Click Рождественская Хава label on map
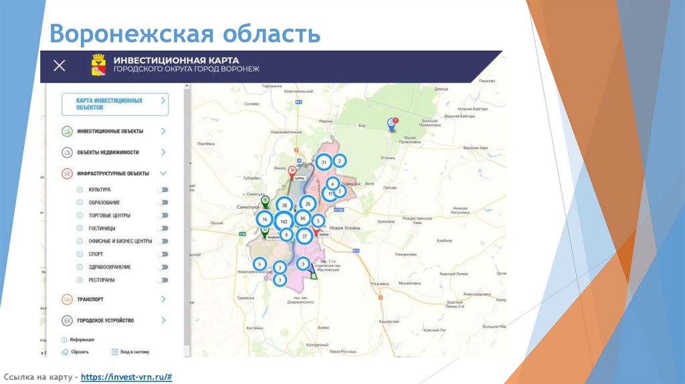Viewport: 685px width, 384px height. coord(417,220)
